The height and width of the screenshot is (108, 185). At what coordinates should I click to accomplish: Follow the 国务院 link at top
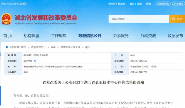(112, 4)
